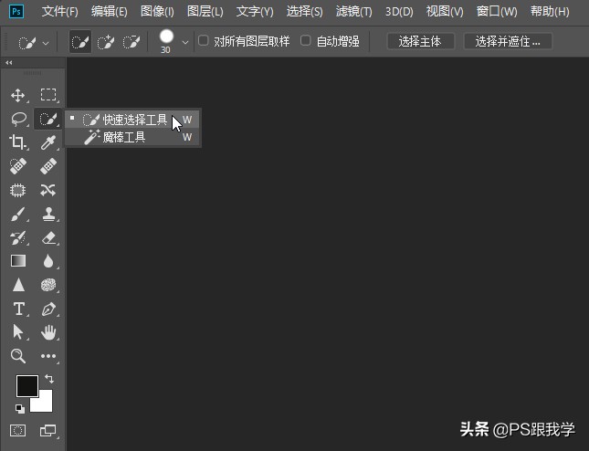Choose Add to Selection mode
This screenshot has width=589, height=451.
[106, 42]
